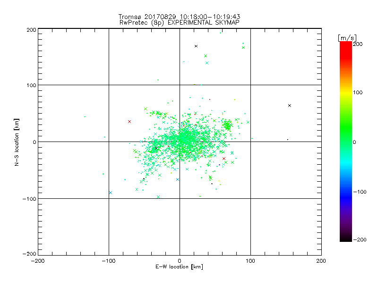Click the y-axis tick label "200"

[31, 30]
